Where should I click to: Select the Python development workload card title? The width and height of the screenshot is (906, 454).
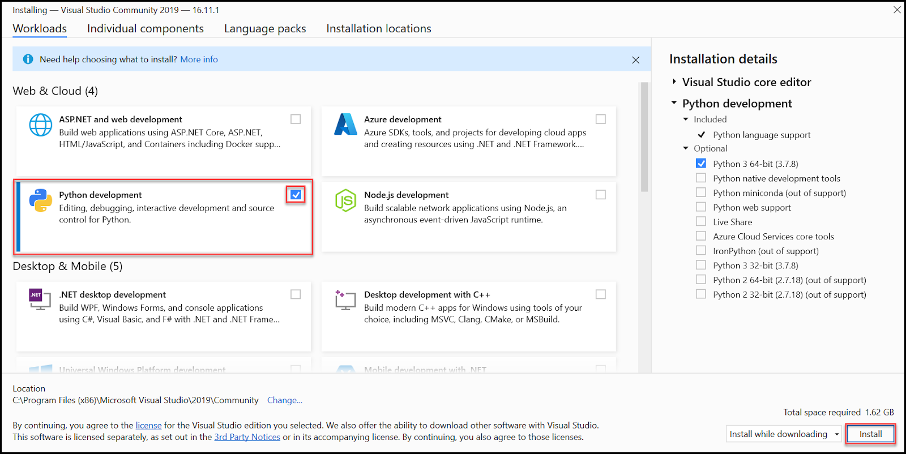coord(100,195)
